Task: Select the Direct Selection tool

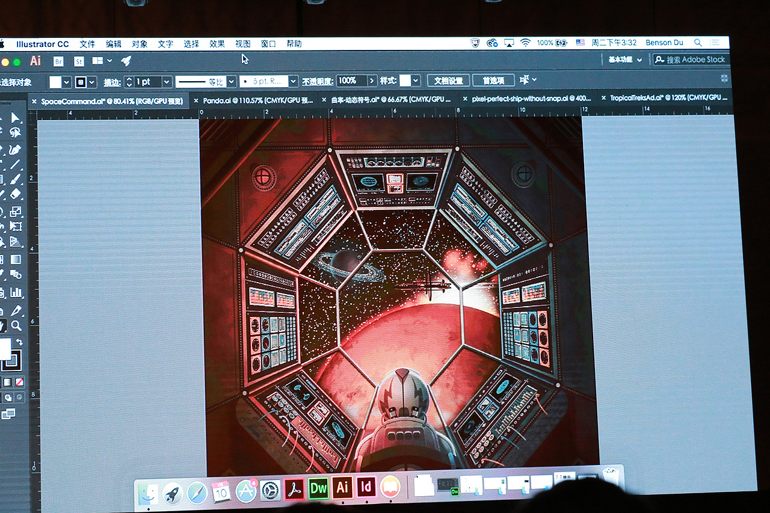Action: 16,118
